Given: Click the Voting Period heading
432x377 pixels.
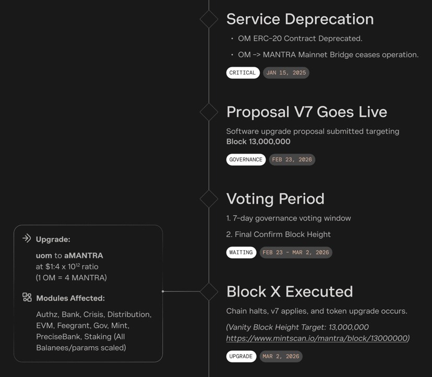Looking at the screenshot, I should tap(275, 199).
